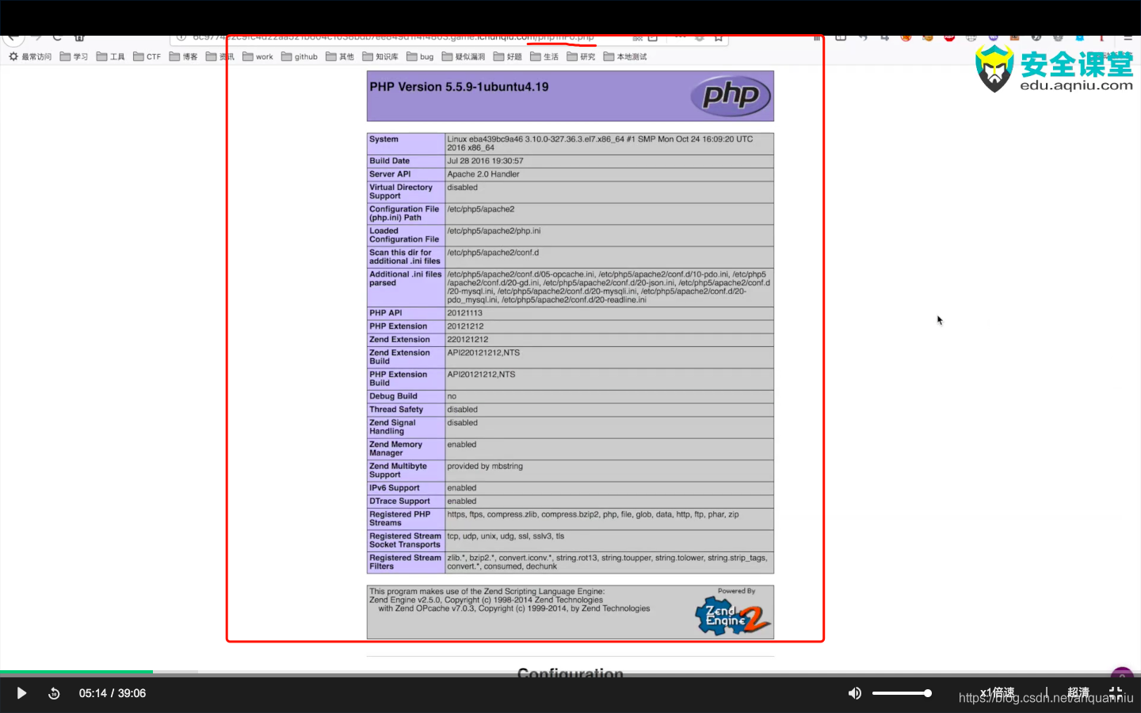Select the Virtual Directory Support label

[x=401, y=192]
